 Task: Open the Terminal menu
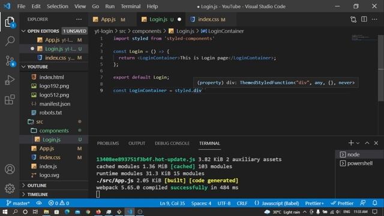coord(131,7)
